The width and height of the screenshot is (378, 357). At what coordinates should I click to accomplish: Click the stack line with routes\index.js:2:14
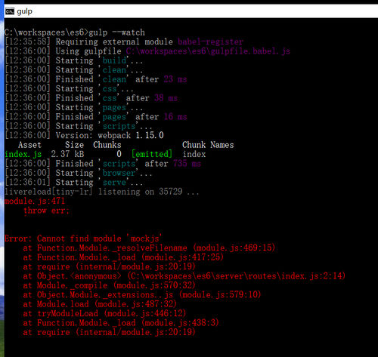(184, 276)
